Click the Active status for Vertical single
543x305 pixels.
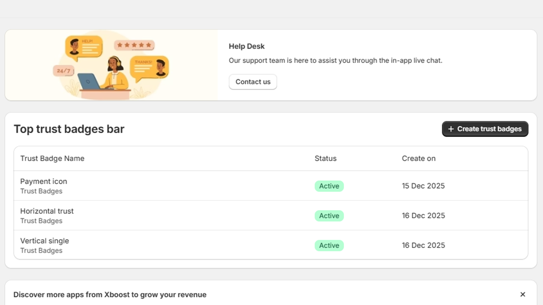coord(329,245)
